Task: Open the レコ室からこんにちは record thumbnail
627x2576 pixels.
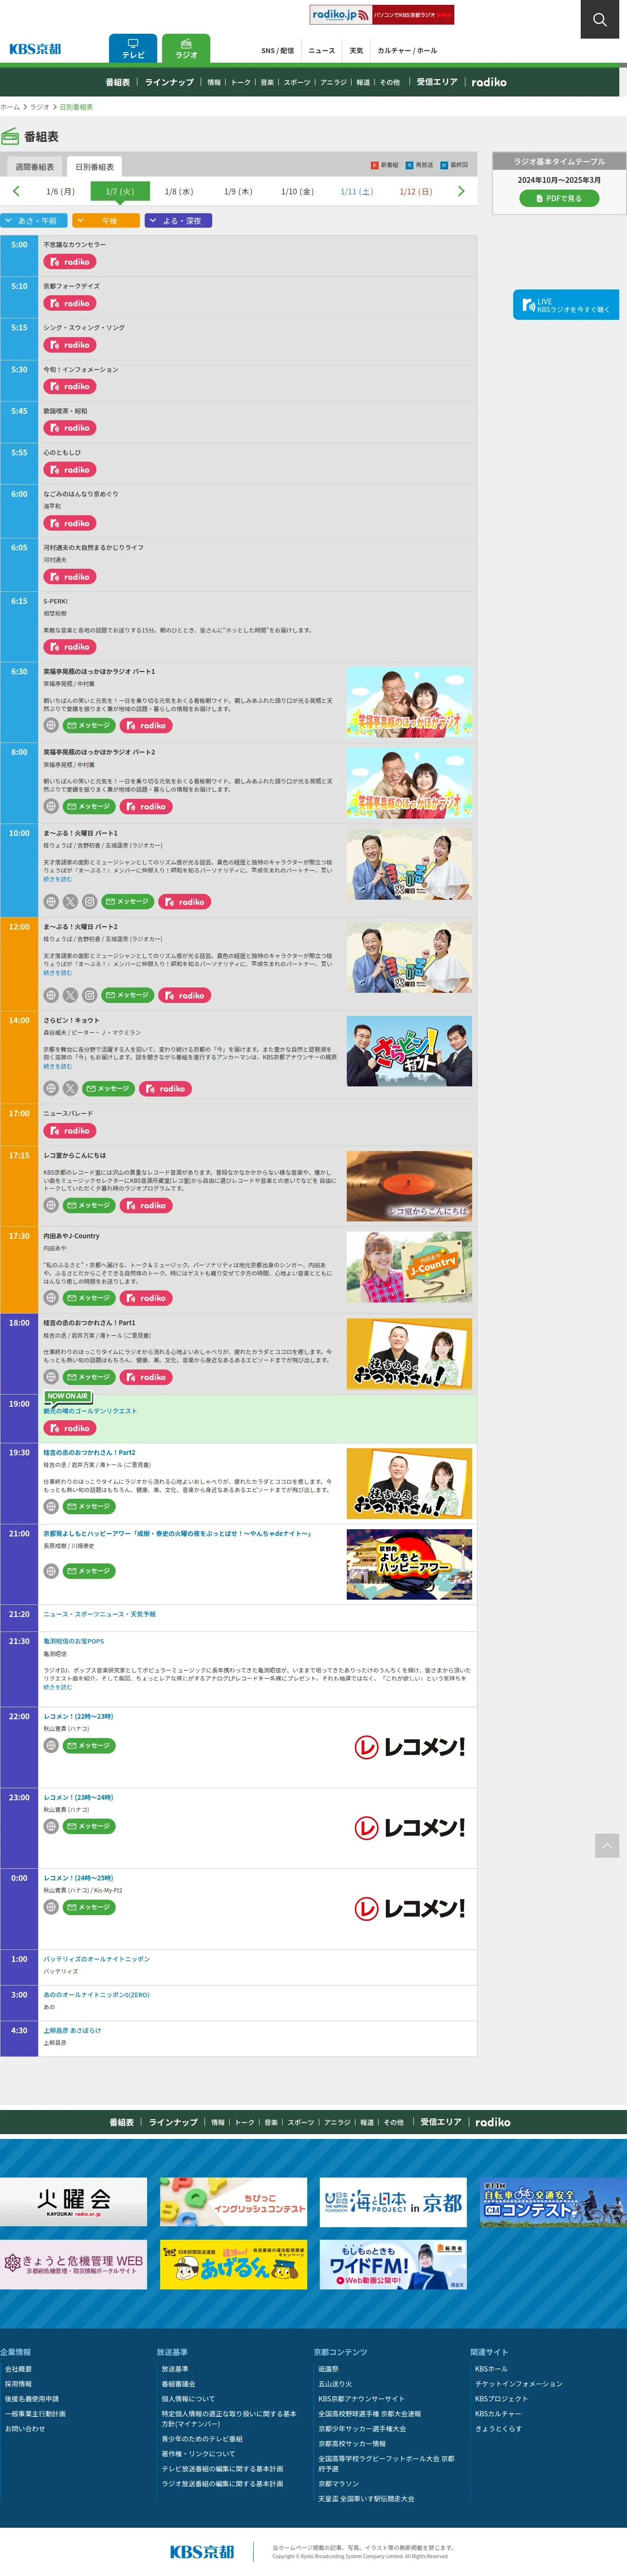Action: (x=409, y=1186)
